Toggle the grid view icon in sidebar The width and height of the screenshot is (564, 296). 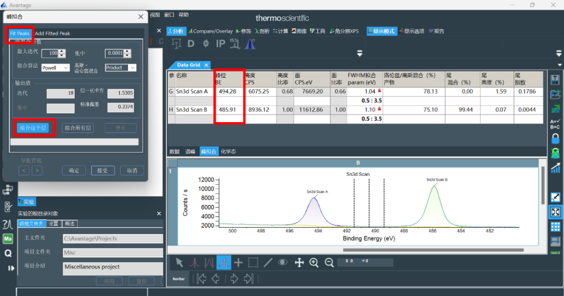tap(556, 227)
